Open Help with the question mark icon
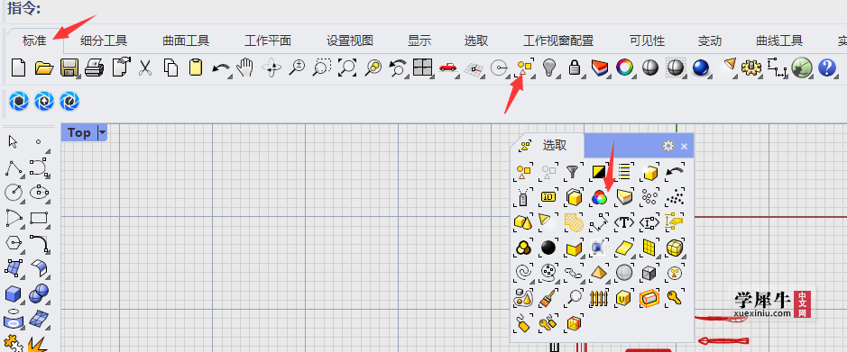The height and width of the screenshot is (352, 847). pos(827,68)
